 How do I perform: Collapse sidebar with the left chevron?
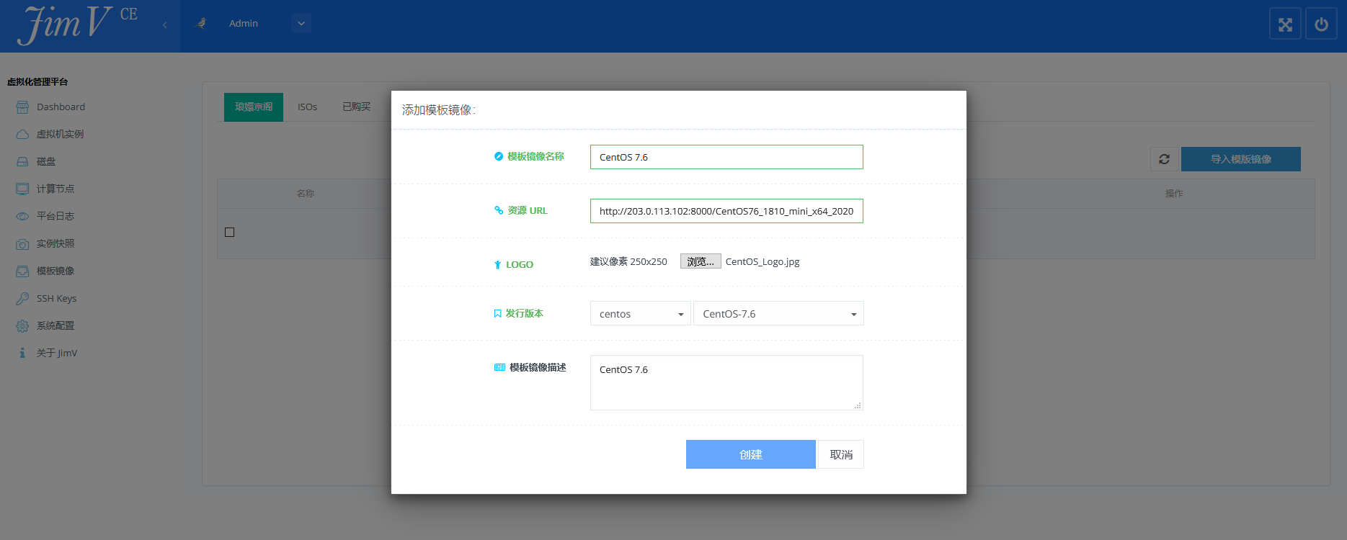164,25
